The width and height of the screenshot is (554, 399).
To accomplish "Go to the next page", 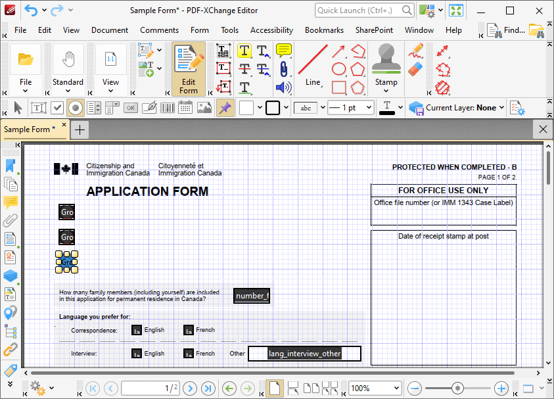I will (x=190, y=388).
